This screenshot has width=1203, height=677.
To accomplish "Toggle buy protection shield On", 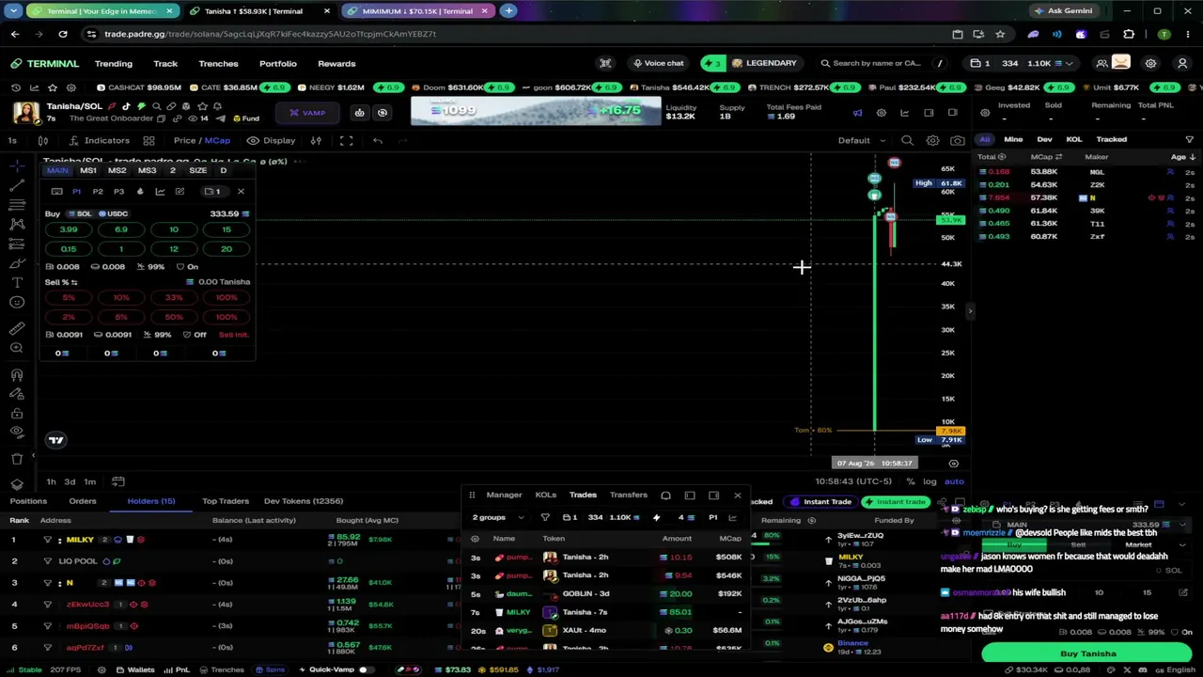I will (x=186, y=266).
